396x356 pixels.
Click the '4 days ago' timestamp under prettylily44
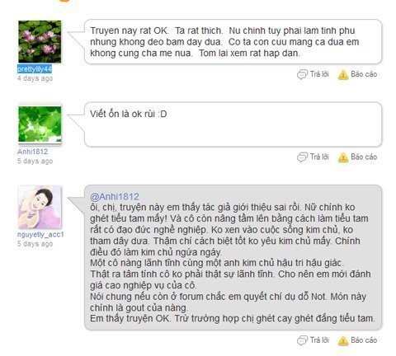pyautogui.click(x=35, y=78)
